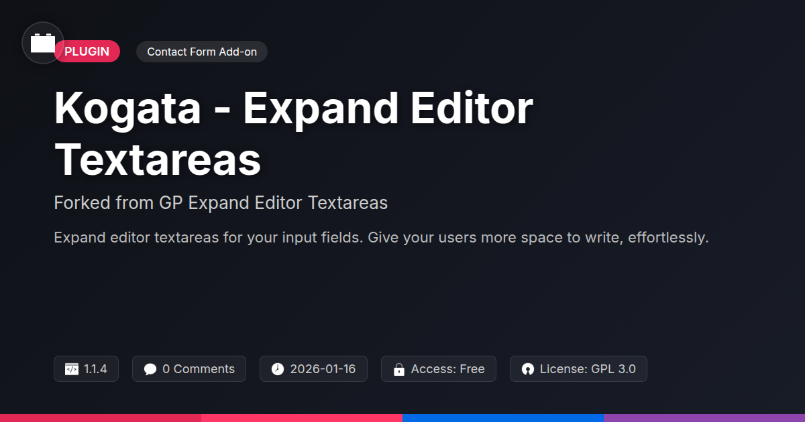Click subtitle Forked from GP Expand Editor Textareas
Image resolution: width=805 pixels, height=422 pixels.
[x=221, y=202]
